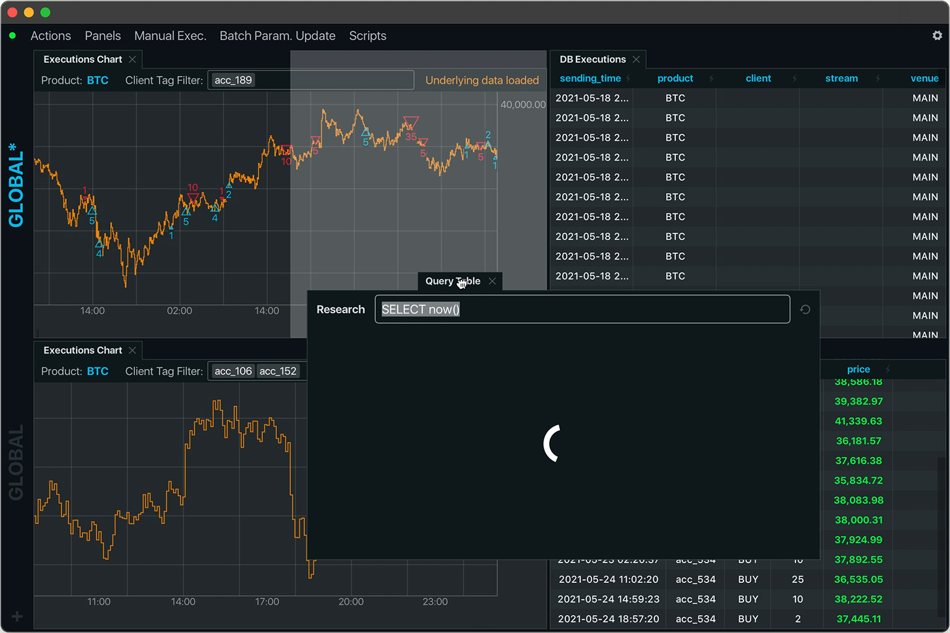Sort by the venue column header
Viewport: 950px width, 633px height.
coord(925,79)
